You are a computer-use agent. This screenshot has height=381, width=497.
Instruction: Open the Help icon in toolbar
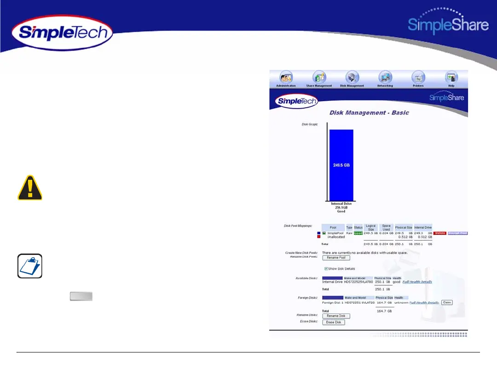coord(451,77)
